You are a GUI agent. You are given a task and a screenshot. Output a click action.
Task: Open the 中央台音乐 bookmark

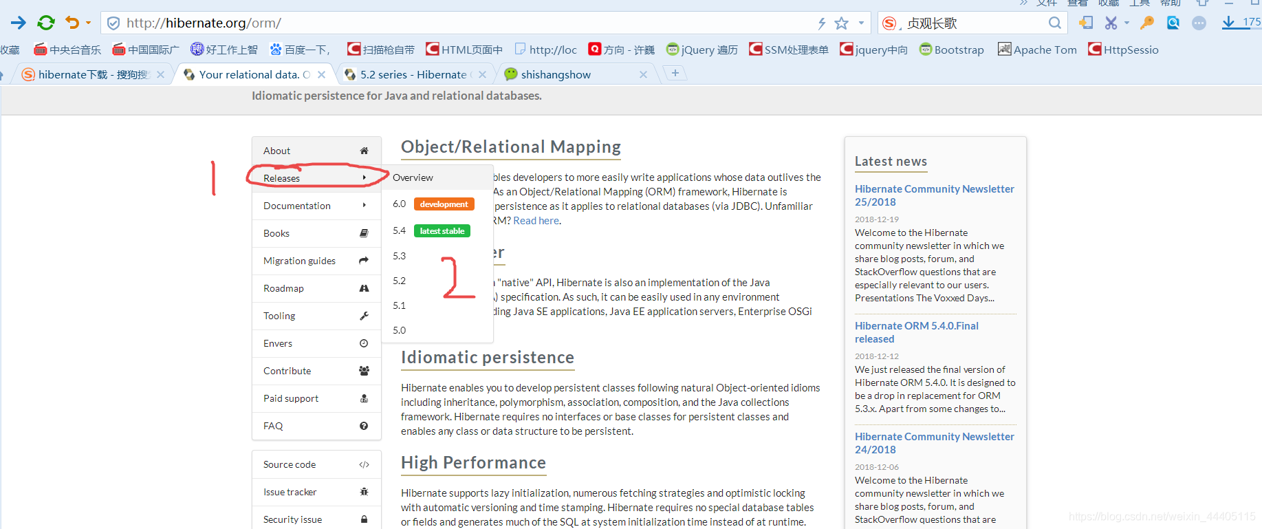[67, 50]
